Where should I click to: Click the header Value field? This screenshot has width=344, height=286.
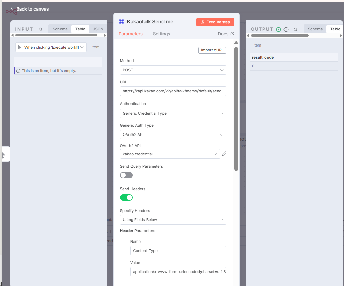[178, 272]
